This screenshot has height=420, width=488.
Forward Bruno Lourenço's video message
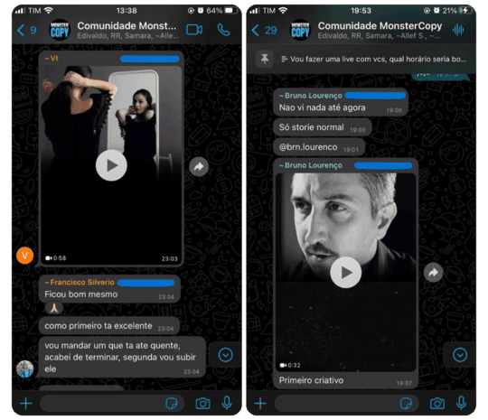(x=433, y=273)
